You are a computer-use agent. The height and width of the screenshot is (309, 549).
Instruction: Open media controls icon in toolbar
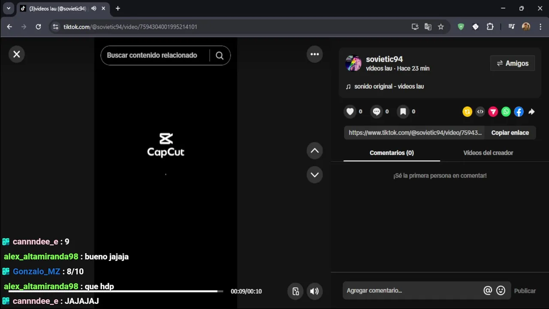coord(511,27)
